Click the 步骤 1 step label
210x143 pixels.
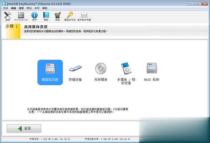click(x=12, y=26)
